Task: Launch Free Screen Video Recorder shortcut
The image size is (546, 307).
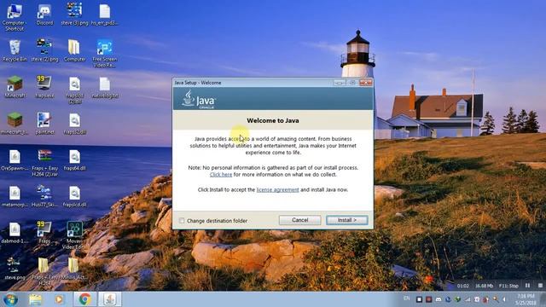Action: (104, 54)
